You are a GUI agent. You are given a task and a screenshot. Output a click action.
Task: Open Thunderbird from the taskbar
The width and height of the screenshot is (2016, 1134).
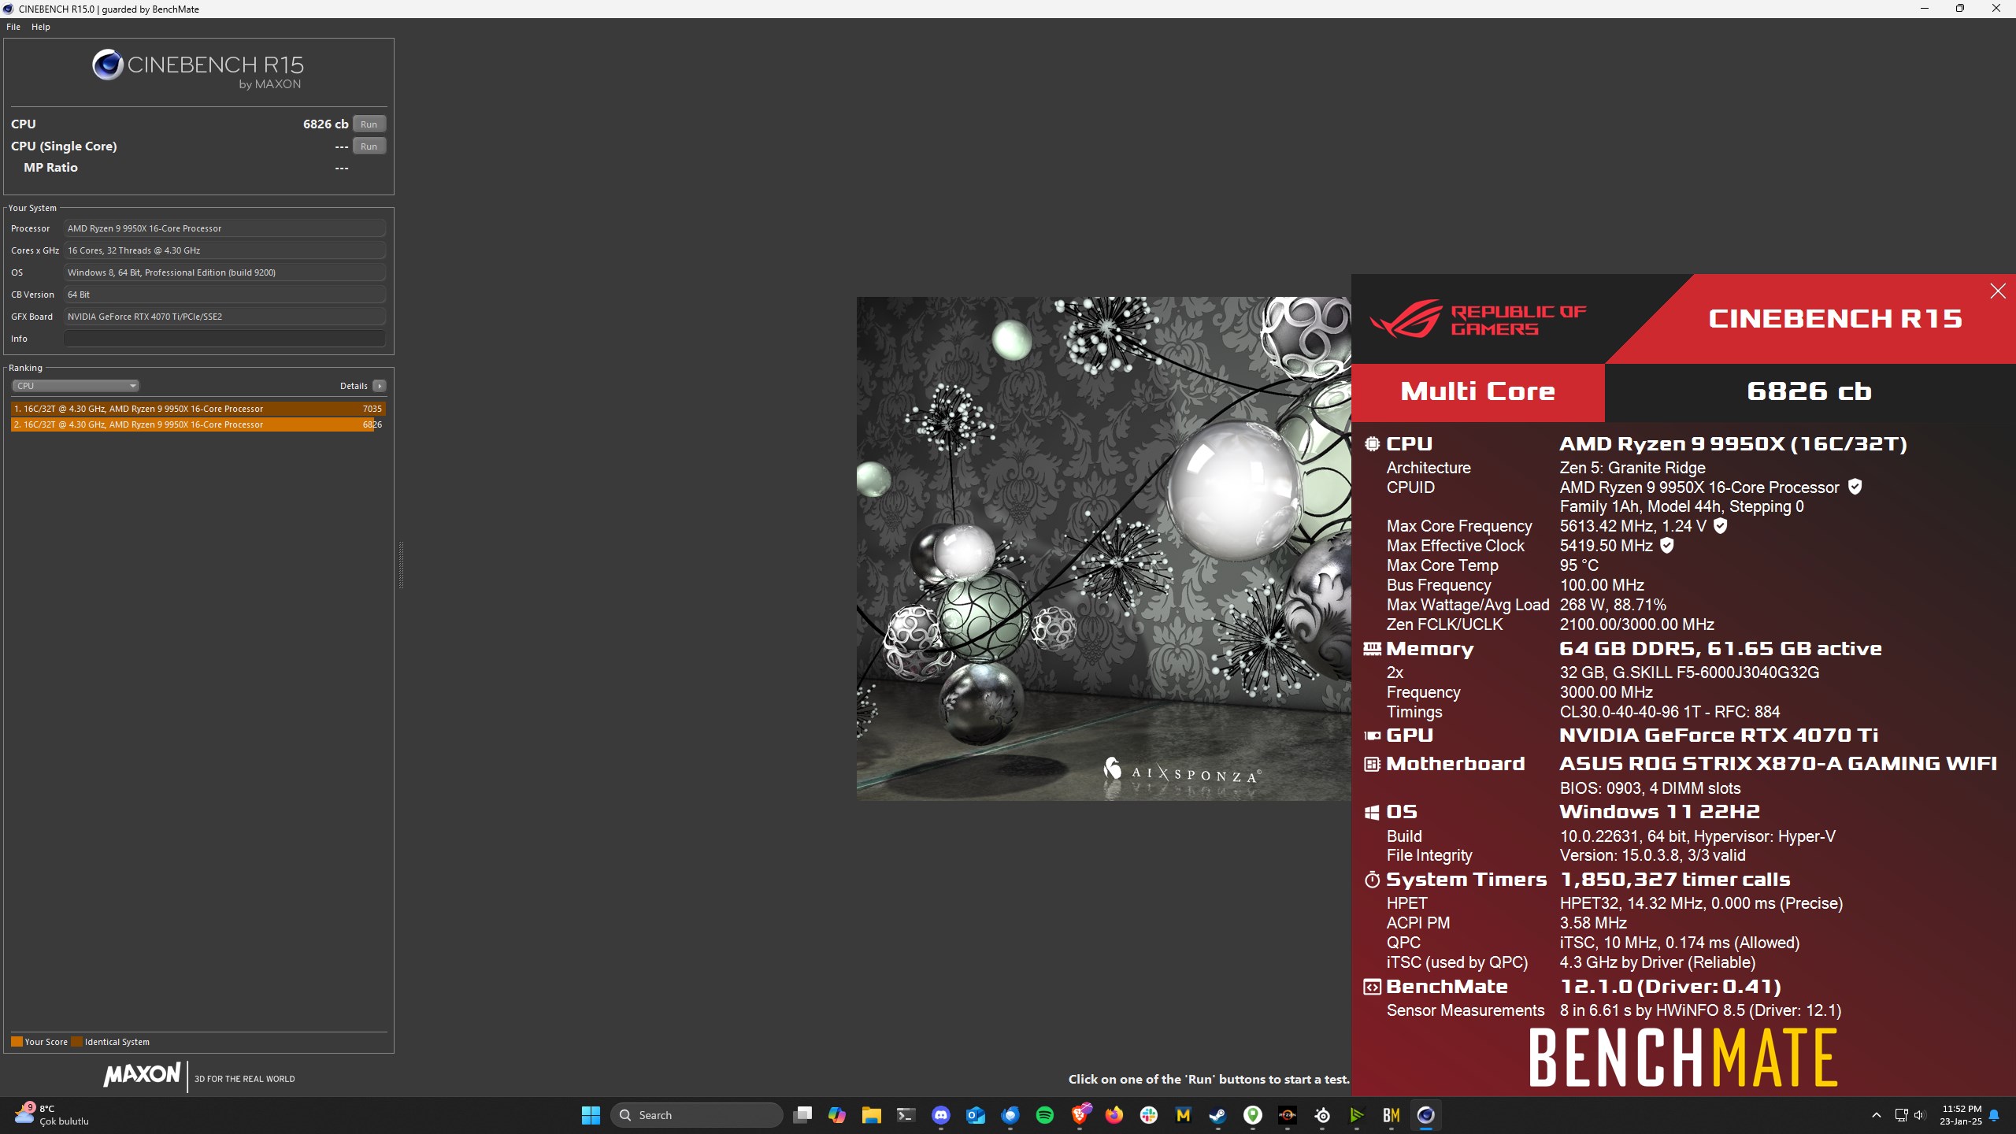1010,1115
